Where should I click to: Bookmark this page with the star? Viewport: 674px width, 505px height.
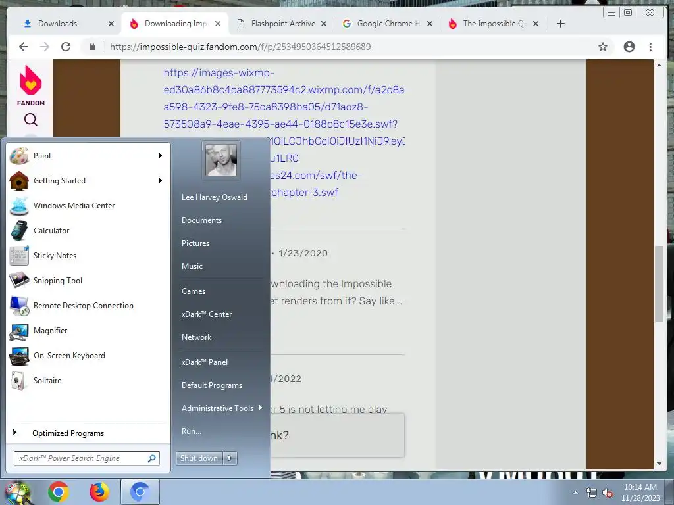point(603,47)
